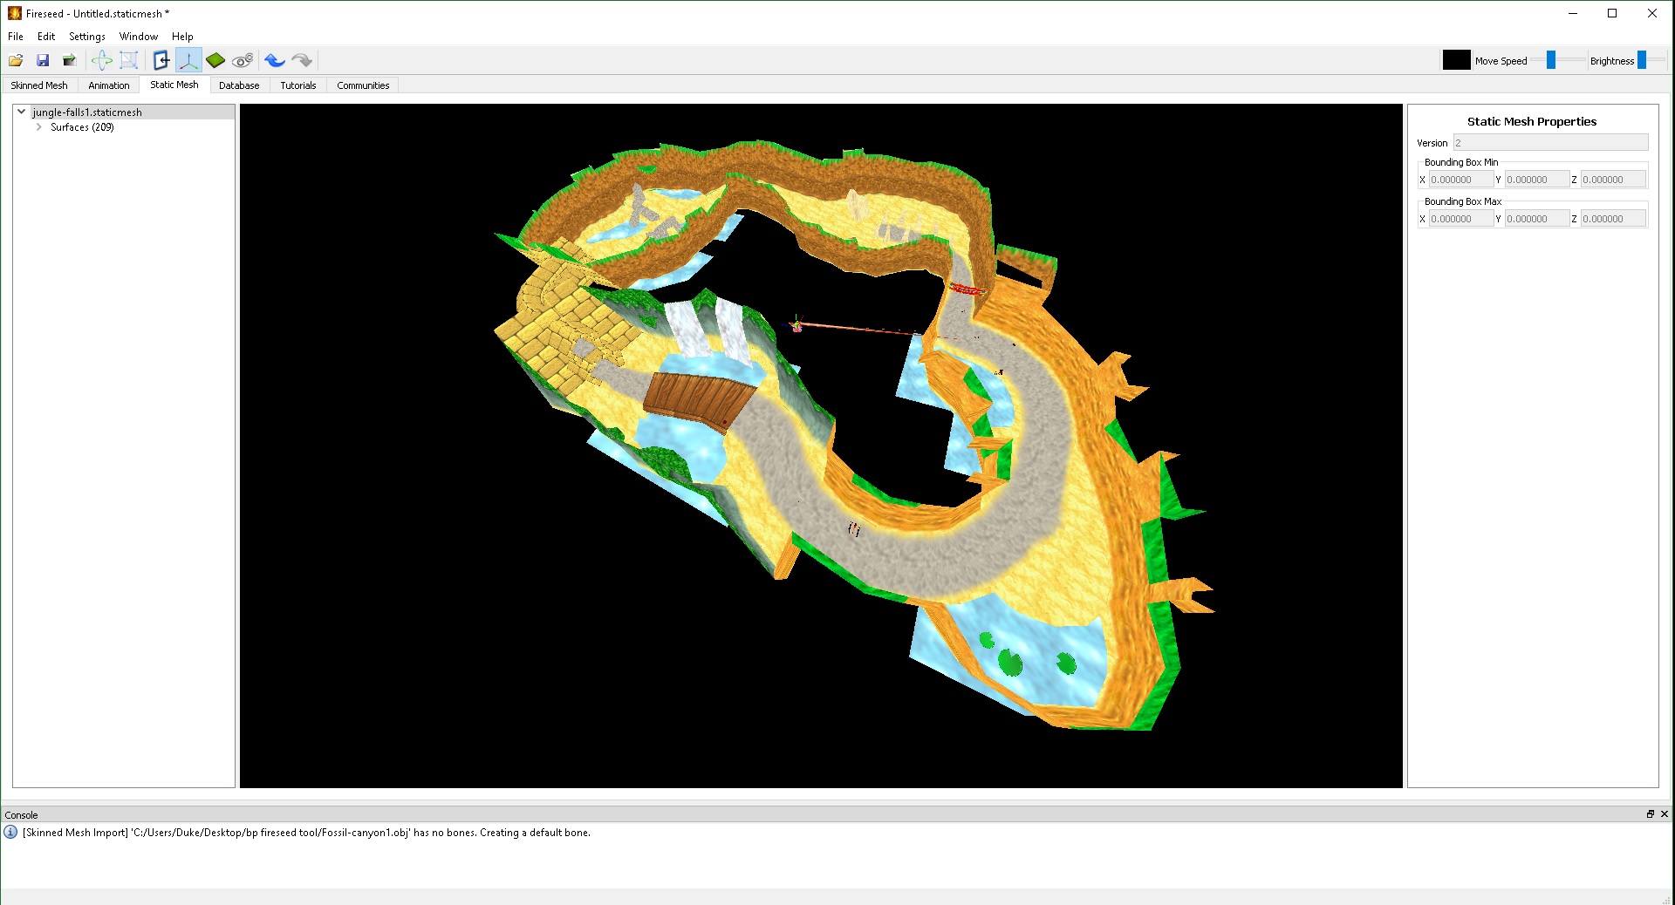Open the Settings menu
Viewport: 1675px width, 905px height.
tap(86, 37)
